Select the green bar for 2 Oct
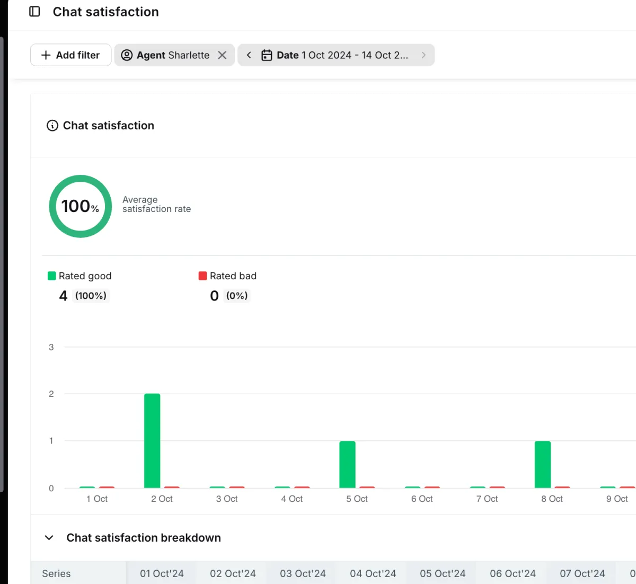The width and height of the screenshot is (636, 584). tap(152, 441)
